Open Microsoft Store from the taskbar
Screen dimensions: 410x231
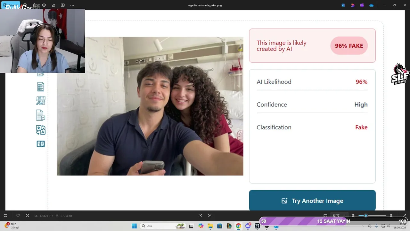(219, 226)
